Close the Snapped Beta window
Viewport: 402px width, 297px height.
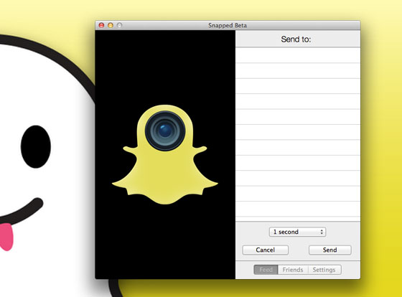pyautogui.click(x=101, y=25)
